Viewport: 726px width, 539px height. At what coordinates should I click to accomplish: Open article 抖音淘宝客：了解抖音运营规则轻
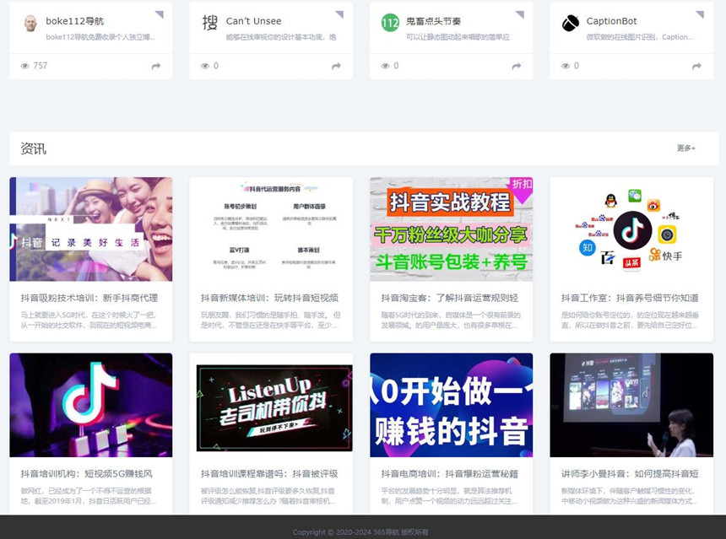pyautogui.click(x=450, y=298)
